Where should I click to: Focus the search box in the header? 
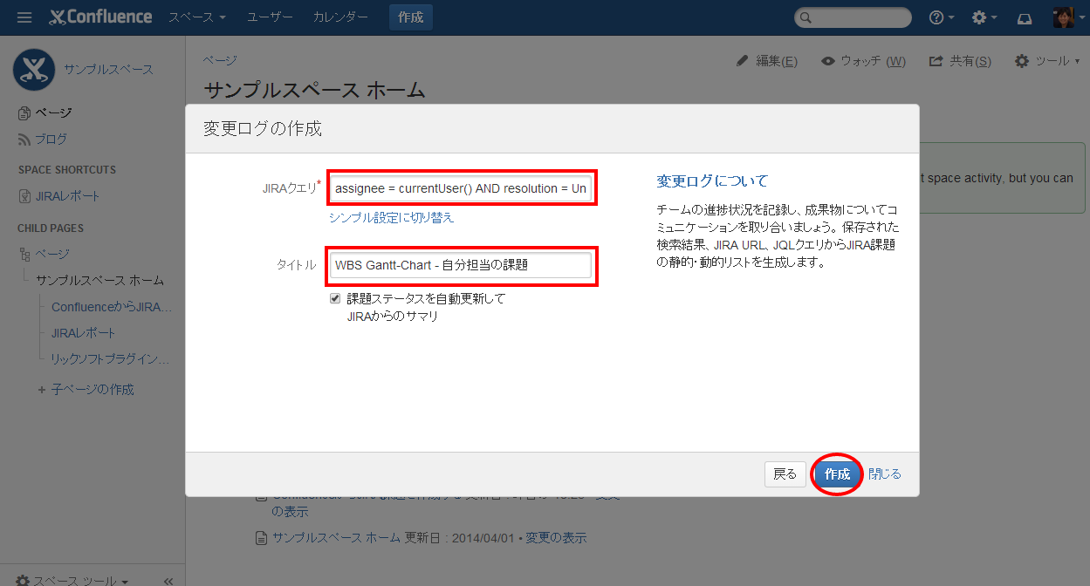[x=853, y=17]
